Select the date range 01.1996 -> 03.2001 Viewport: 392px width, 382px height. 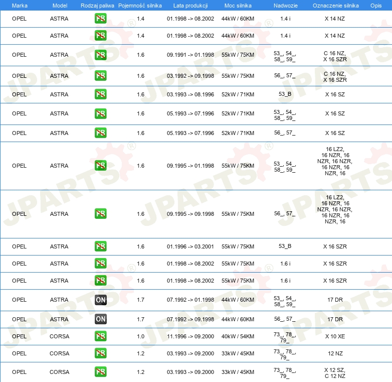tap(190, 246)
